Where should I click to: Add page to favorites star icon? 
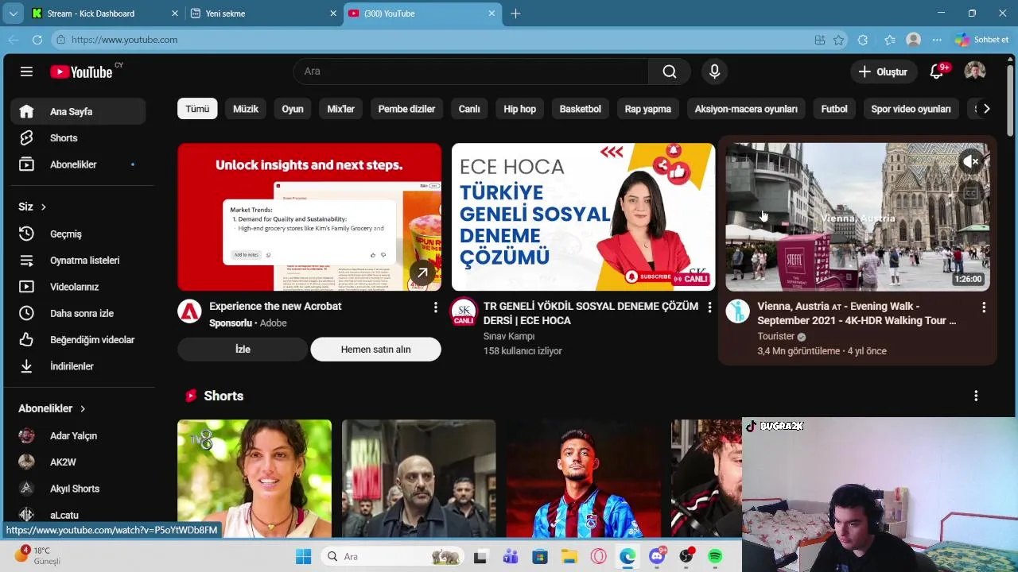tap(838, 40)
